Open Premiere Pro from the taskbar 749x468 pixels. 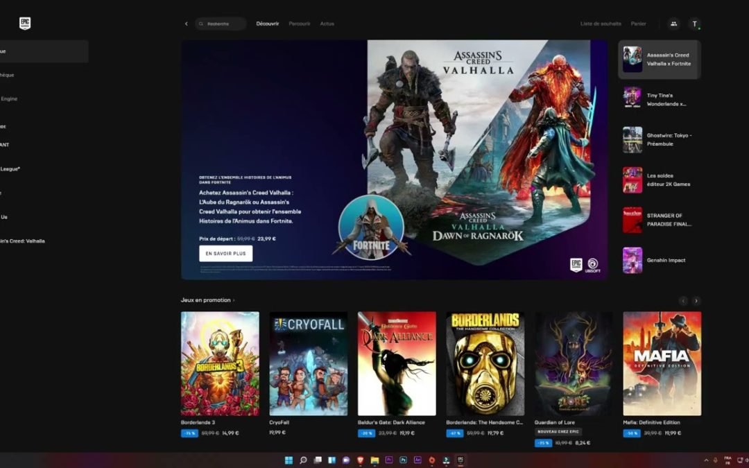click(389, 460)
